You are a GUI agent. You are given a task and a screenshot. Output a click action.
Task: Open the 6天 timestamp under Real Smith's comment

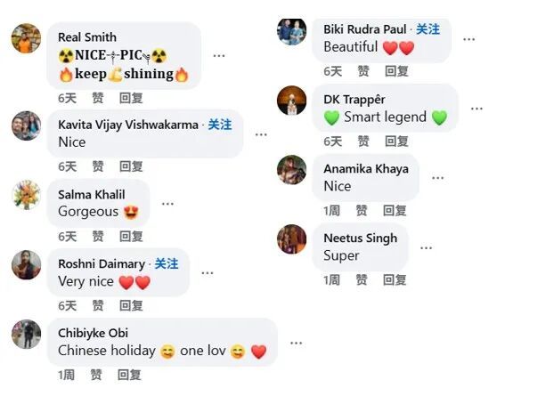click(x=67, y=98)
